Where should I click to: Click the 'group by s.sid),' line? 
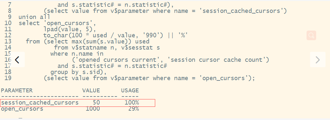pos(78,72)
